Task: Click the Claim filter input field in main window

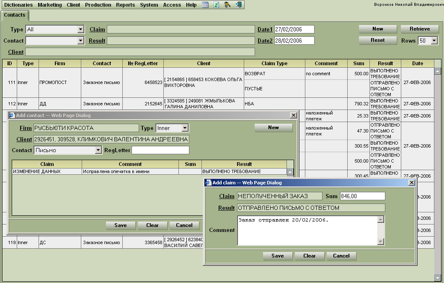Action: tap(181, 29)
